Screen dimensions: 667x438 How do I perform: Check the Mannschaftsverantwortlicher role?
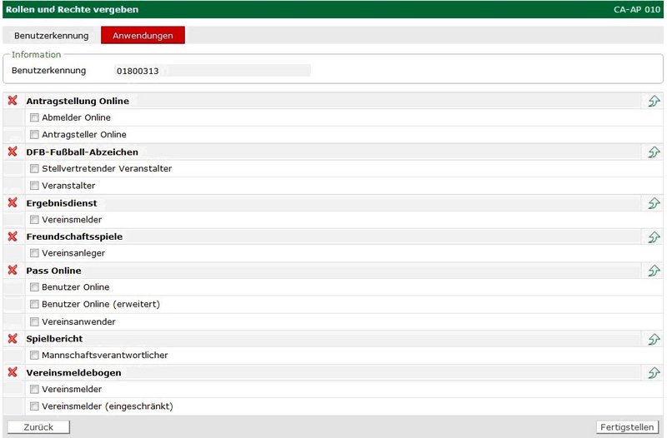click(35, 356)
